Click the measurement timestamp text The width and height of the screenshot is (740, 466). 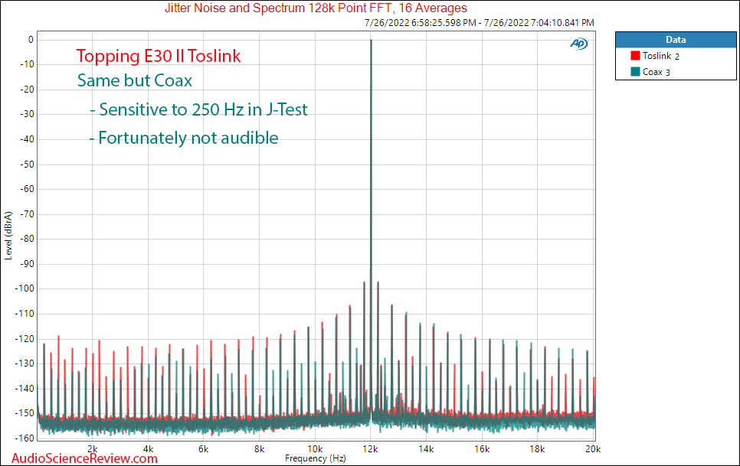click(x=479, y=23)
